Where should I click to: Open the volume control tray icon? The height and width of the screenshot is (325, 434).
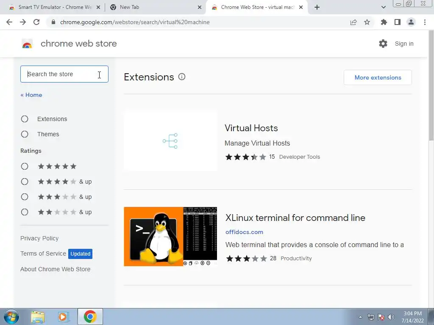pyautogui.click(x=391, y=317)
